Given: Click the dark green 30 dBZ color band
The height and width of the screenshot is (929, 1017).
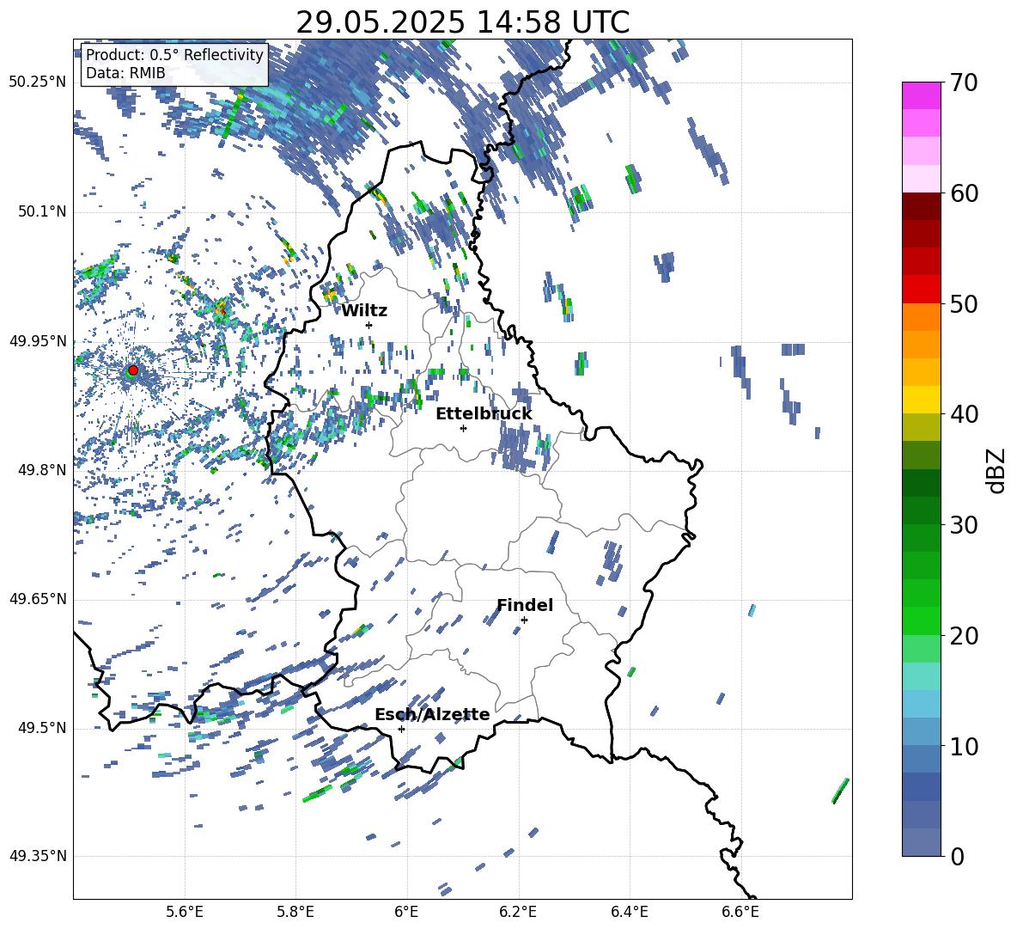Looking at the screenshot, I should click(x=921, y=510).
